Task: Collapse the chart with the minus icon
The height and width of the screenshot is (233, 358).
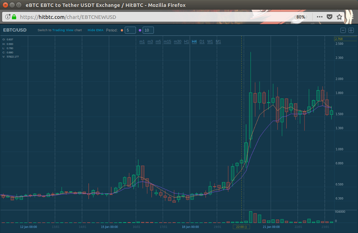Action: click(x=343, y=30)
